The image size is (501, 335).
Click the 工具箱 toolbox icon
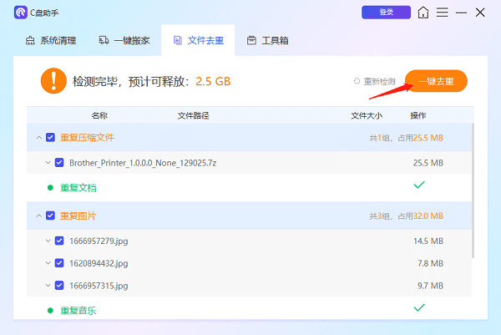251,40
